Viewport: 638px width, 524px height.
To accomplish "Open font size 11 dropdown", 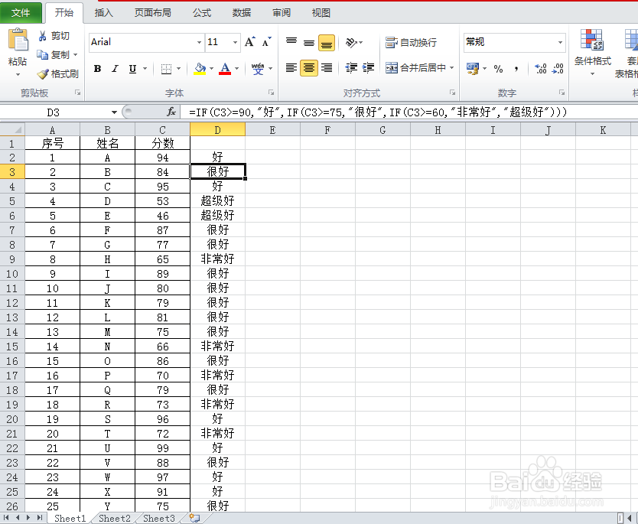I will click(x=235, y=42).
